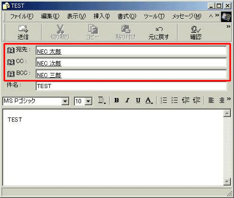Align text to the left
Viewport: 234px width, 198px height.
[x=211, y=100]
